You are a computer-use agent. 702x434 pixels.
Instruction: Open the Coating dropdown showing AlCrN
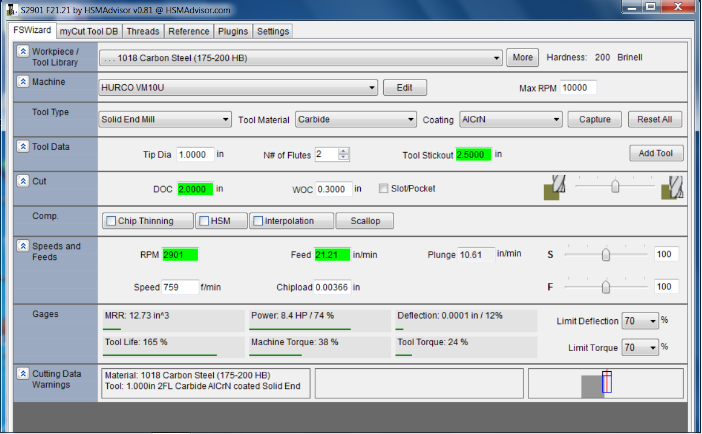[x=511, y=119]
